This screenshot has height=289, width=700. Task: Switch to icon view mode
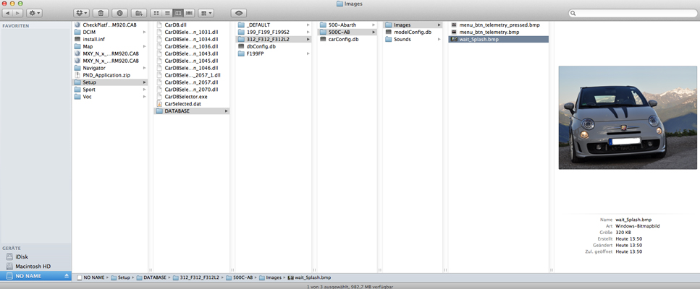(x=156, y=13)
